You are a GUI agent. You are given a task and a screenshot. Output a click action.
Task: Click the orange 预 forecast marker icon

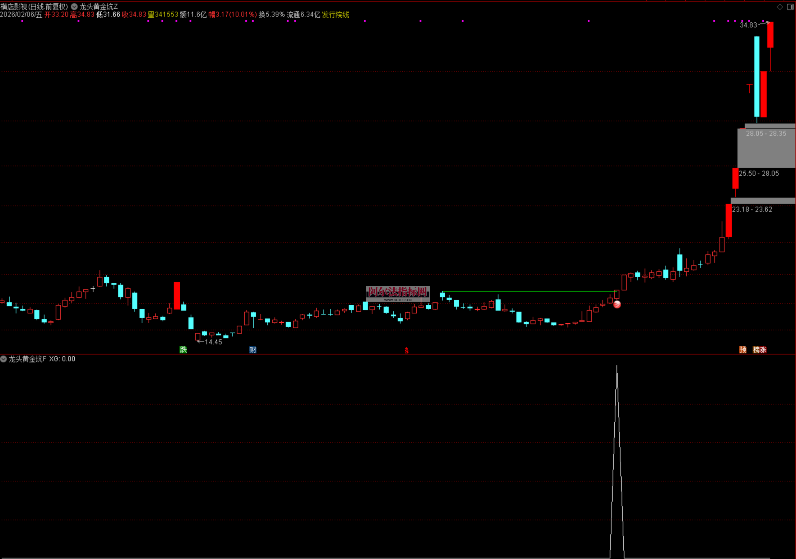[x=743, y=349]
